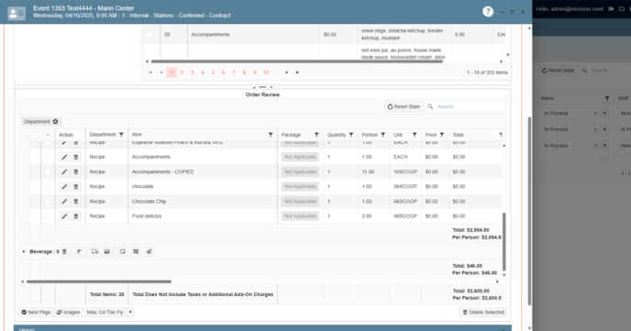Click the top grid horizontal scrollbar
The height and width of the screenshot is (331, 631).
coord(296,61)
